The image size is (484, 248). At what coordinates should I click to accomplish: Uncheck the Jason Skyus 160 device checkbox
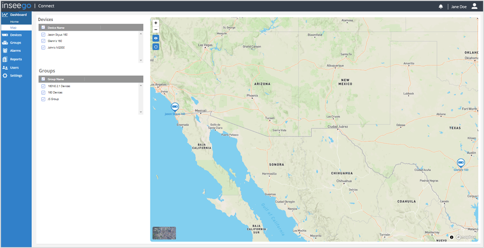coord(43,34)
